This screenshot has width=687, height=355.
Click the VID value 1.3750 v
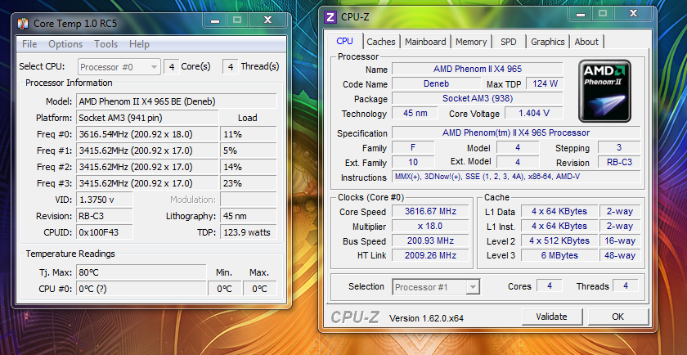(105, 200)
